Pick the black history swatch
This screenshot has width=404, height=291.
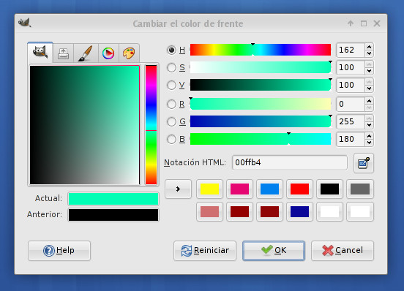coord(329,189)
